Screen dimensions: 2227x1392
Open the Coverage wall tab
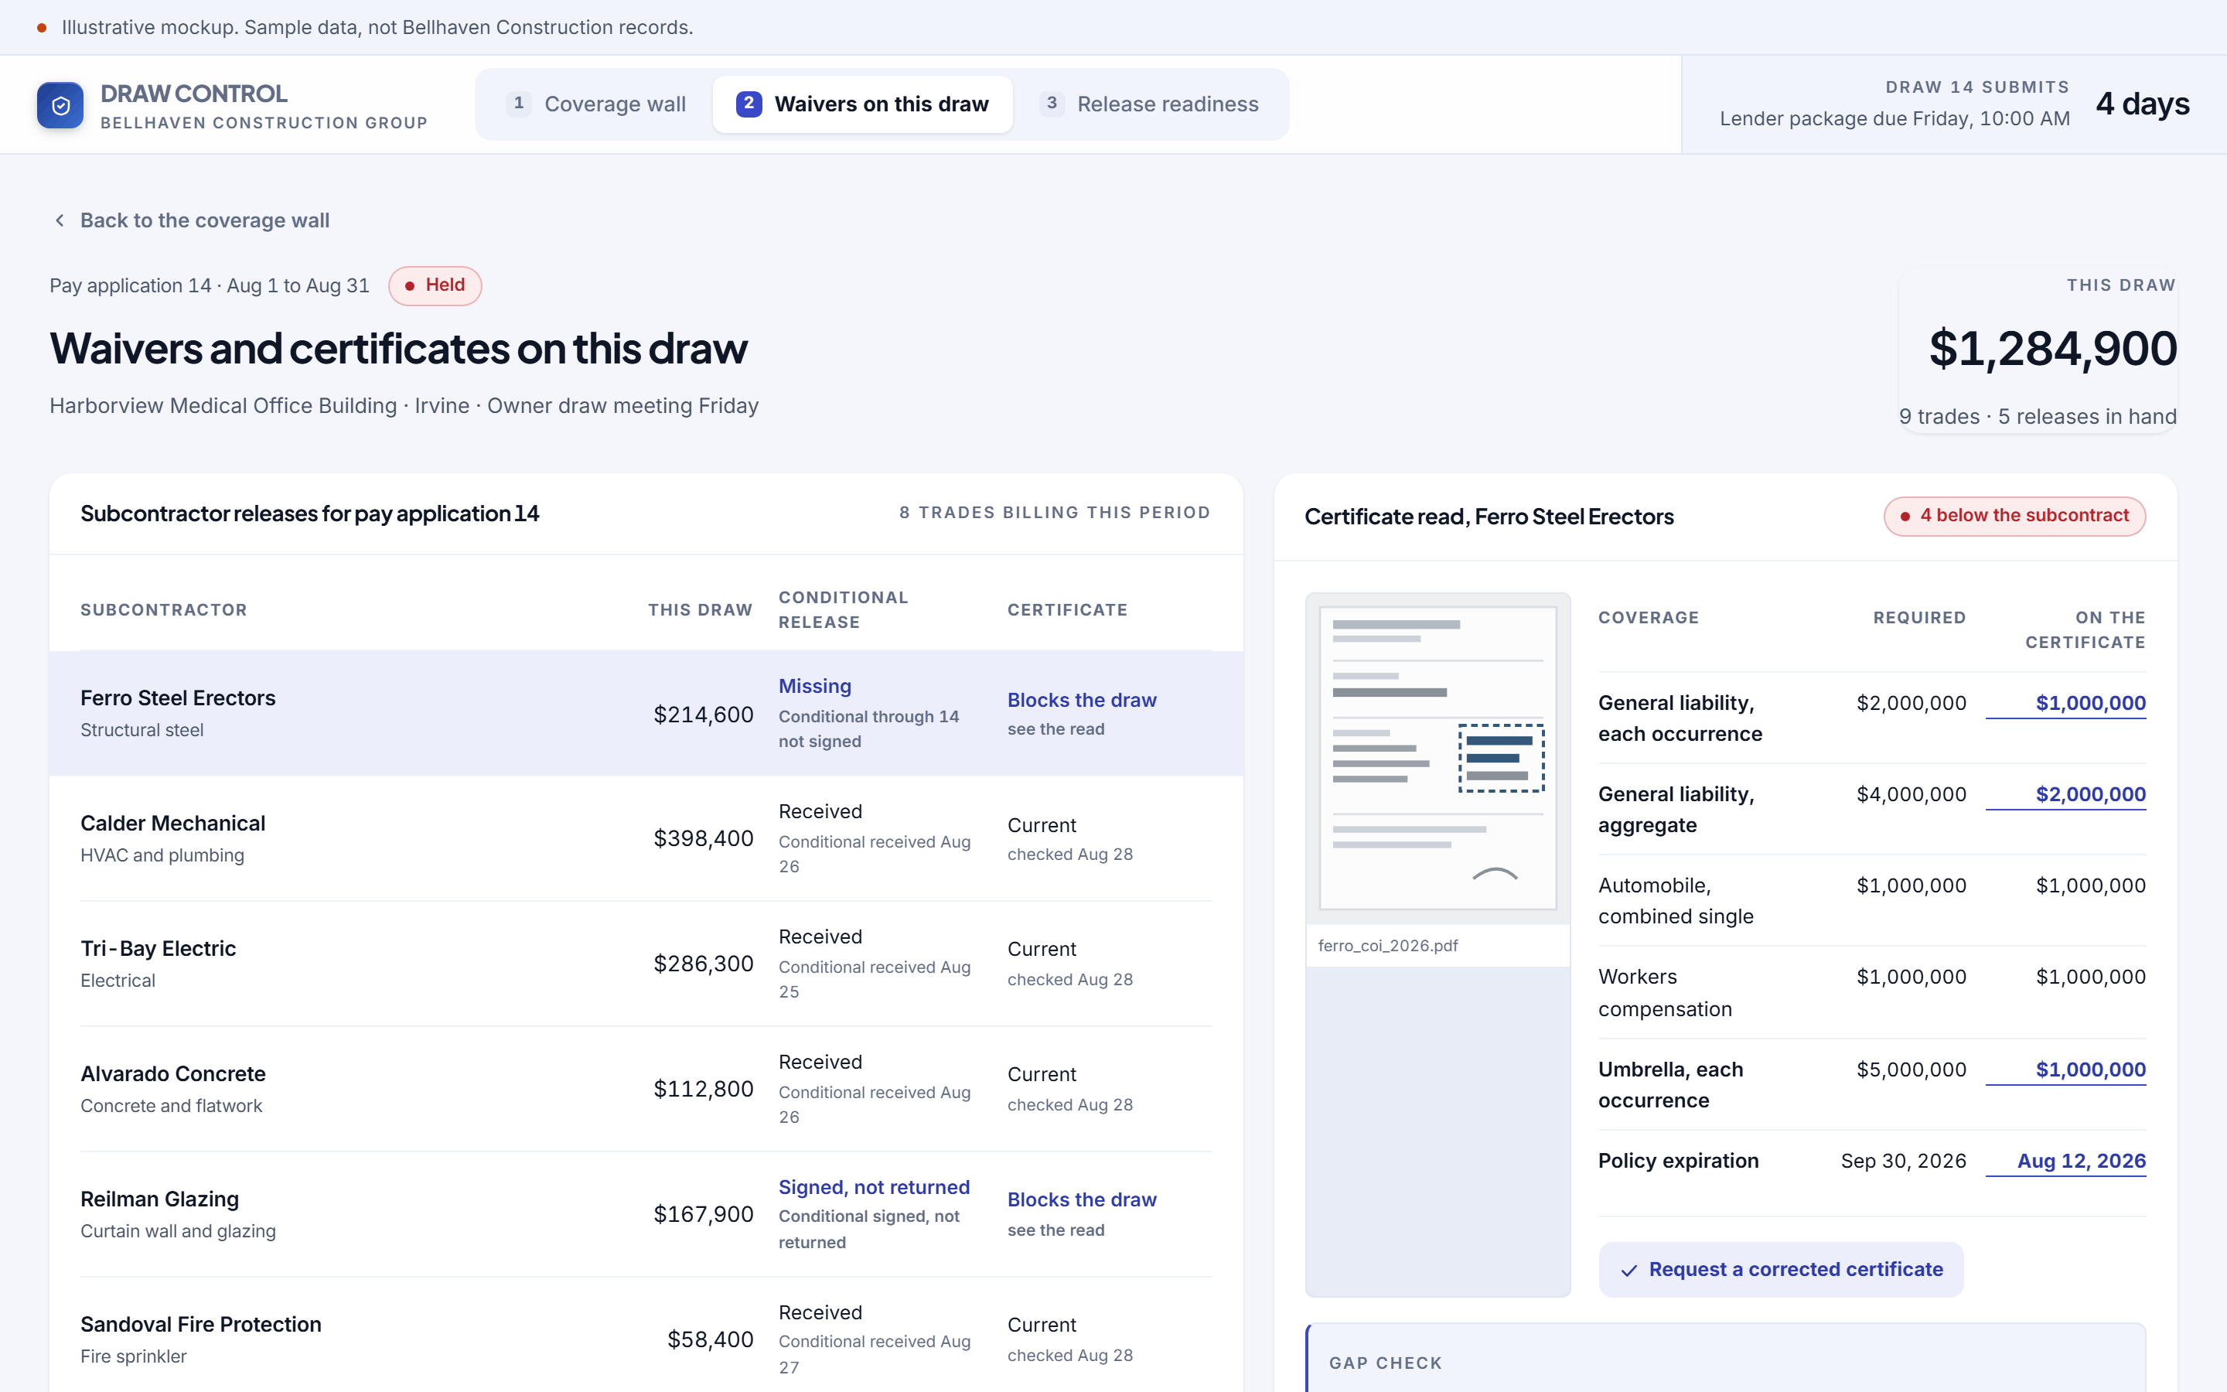point(596,104)
